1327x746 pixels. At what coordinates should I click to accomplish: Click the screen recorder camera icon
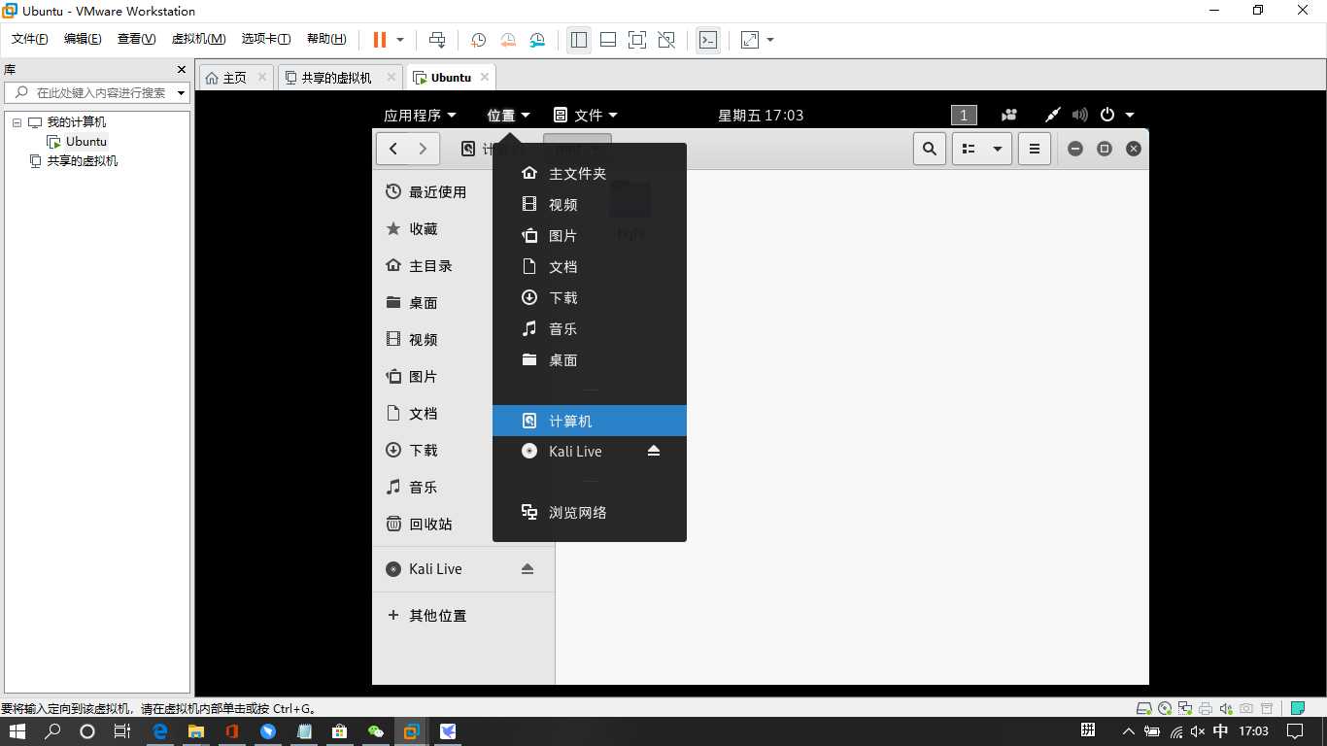pos(1010,115)
